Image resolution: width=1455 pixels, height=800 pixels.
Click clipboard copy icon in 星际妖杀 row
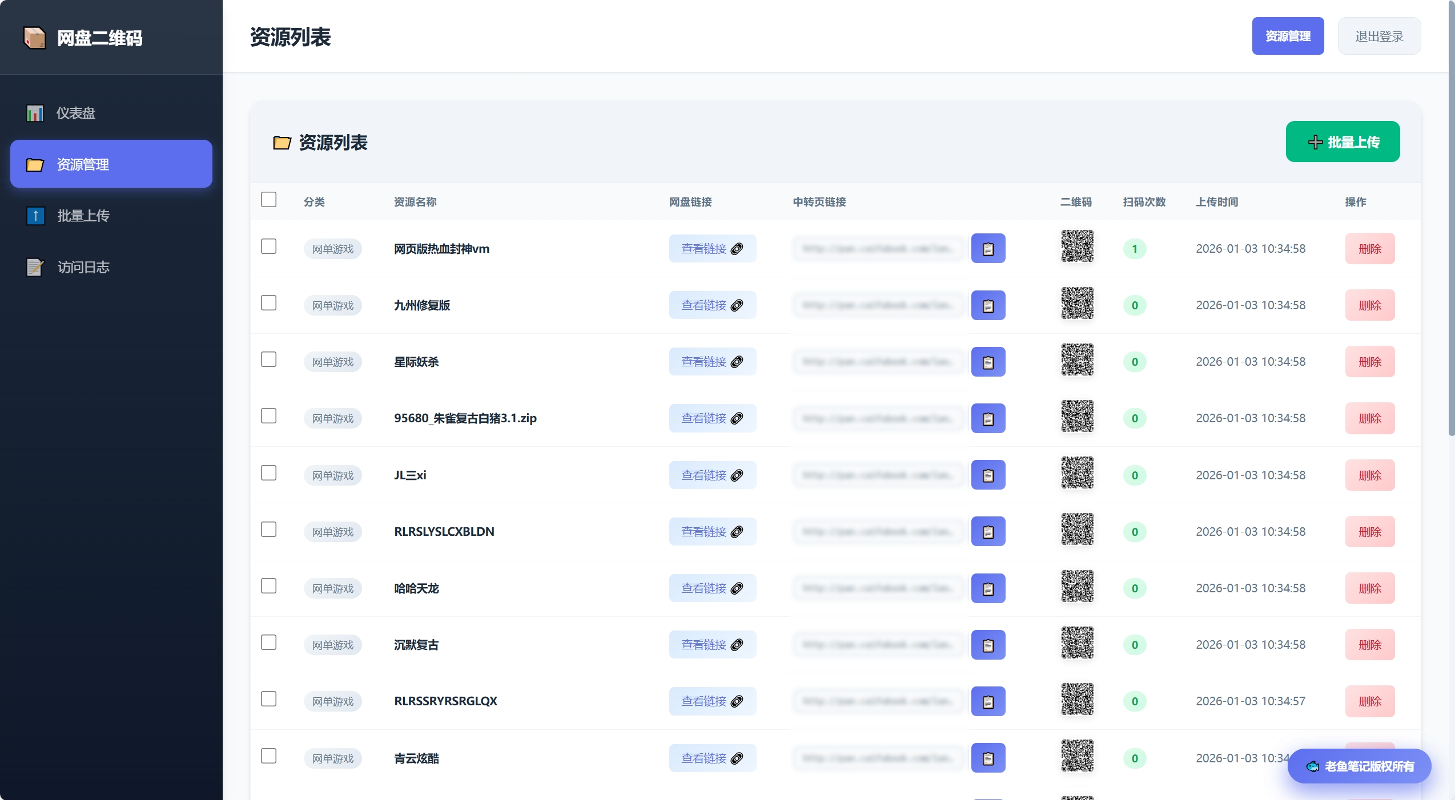[988, 362]
